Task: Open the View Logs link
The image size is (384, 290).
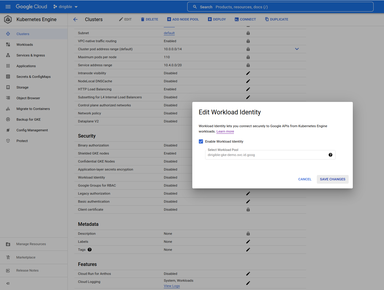Action: point(172,286)
